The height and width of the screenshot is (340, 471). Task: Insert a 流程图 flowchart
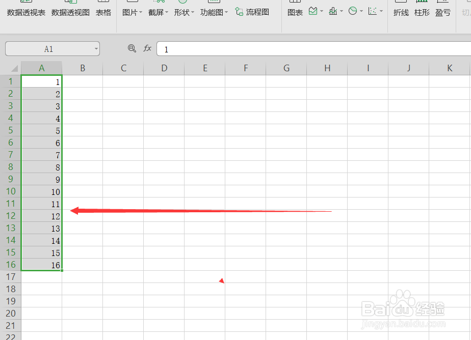[x=252, y=12]
